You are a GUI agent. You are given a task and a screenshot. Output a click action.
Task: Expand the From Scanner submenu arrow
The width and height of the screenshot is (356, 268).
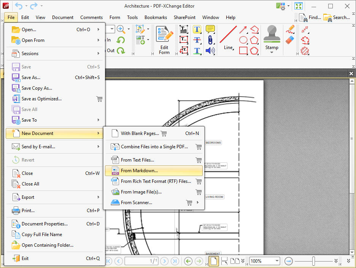[x=198, y=202]
